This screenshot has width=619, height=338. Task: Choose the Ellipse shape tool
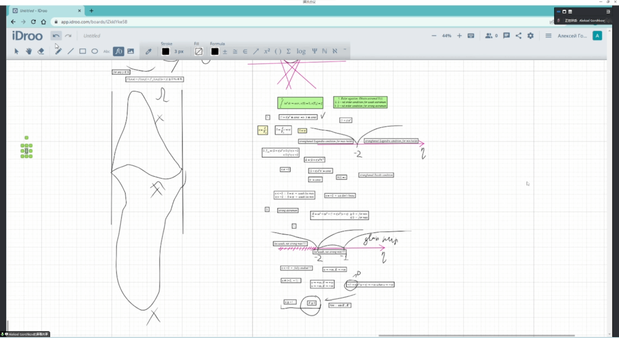pyautogui.click(x=95, y=51)
